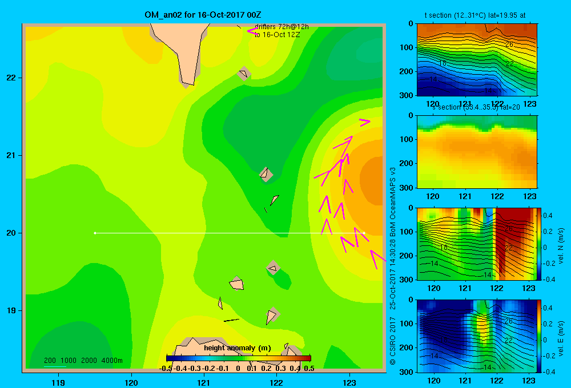Screen dimensions: 571x388
Task: Click the 'vel. E (m/s)' axis label
Action: click(561, 338)
